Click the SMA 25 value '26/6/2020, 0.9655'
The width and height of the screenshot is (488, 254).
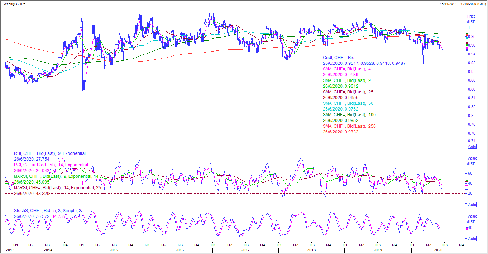coord(340,98)
